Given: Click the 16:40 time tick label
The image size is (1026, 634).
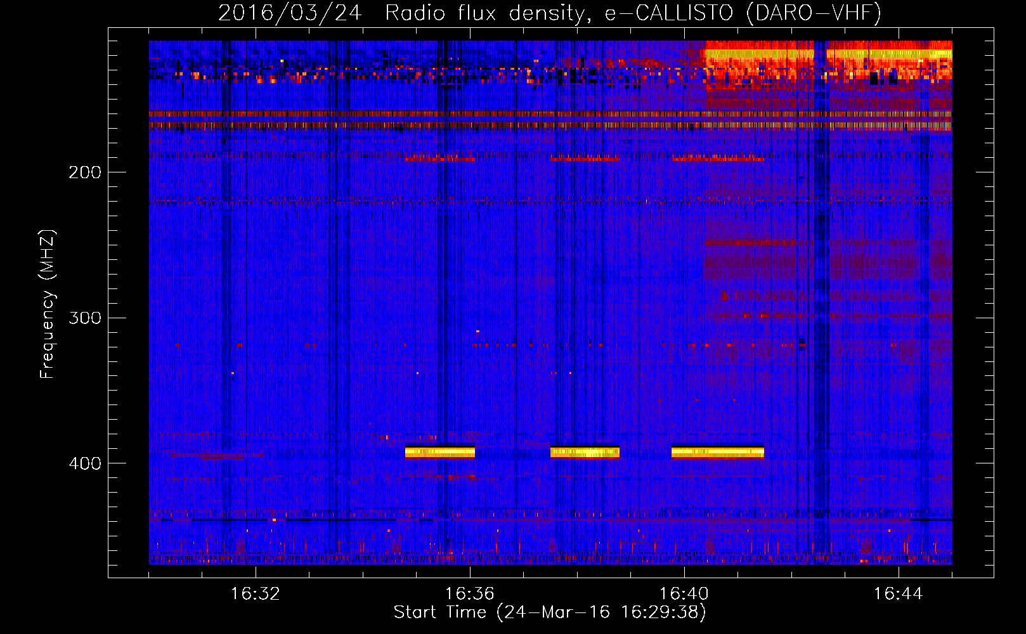Looking at the screenshot, I should [684, 594].
